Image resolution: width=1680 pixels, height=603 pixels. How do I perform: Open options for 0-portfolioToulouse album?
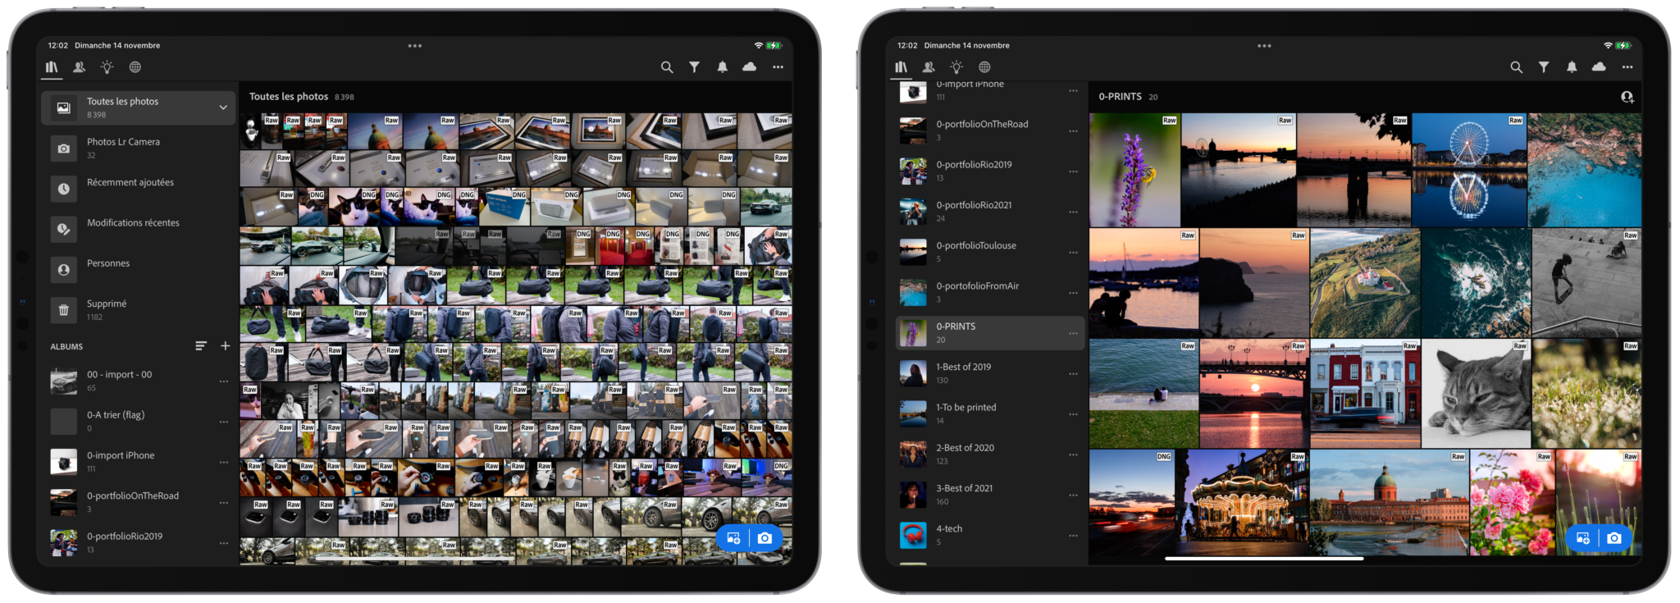(1073, 253)
